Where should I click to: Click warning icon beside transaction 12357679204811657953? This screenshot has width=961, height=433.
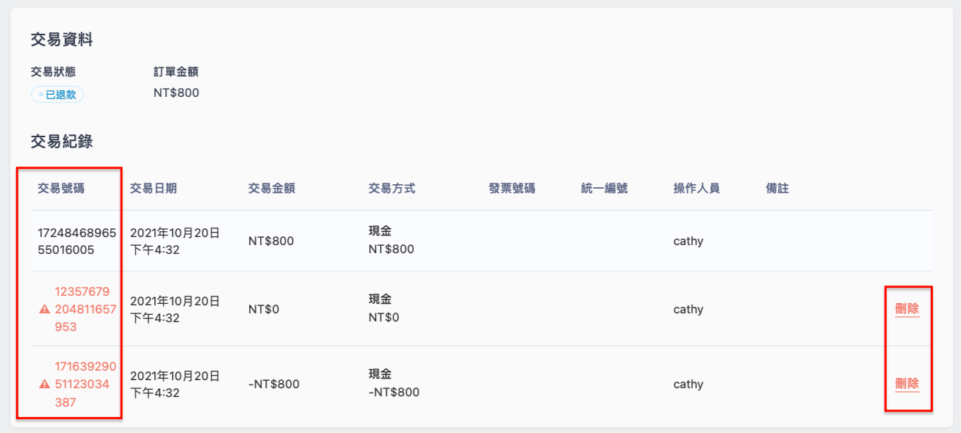[x=44, y=310]
